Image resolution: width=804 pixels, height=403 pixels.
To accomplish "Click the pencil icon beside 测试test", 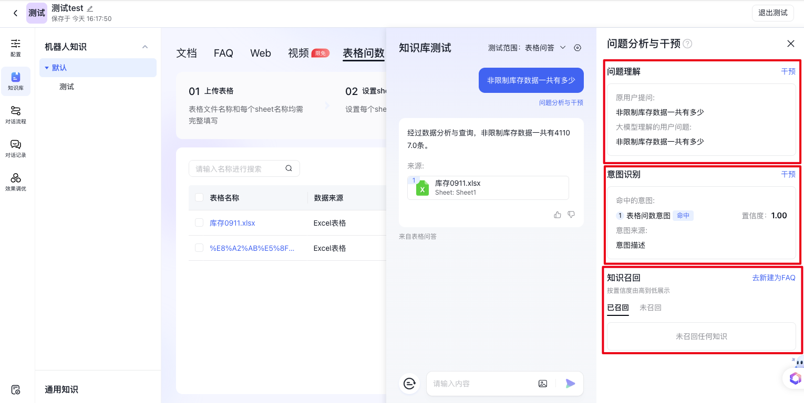I will (x=90, y=8).
